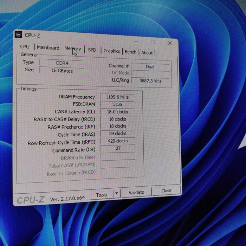246x246 pixels.
Task: Click the RAS# Precharge (tRP) label
Action: (x=71, y=127)
